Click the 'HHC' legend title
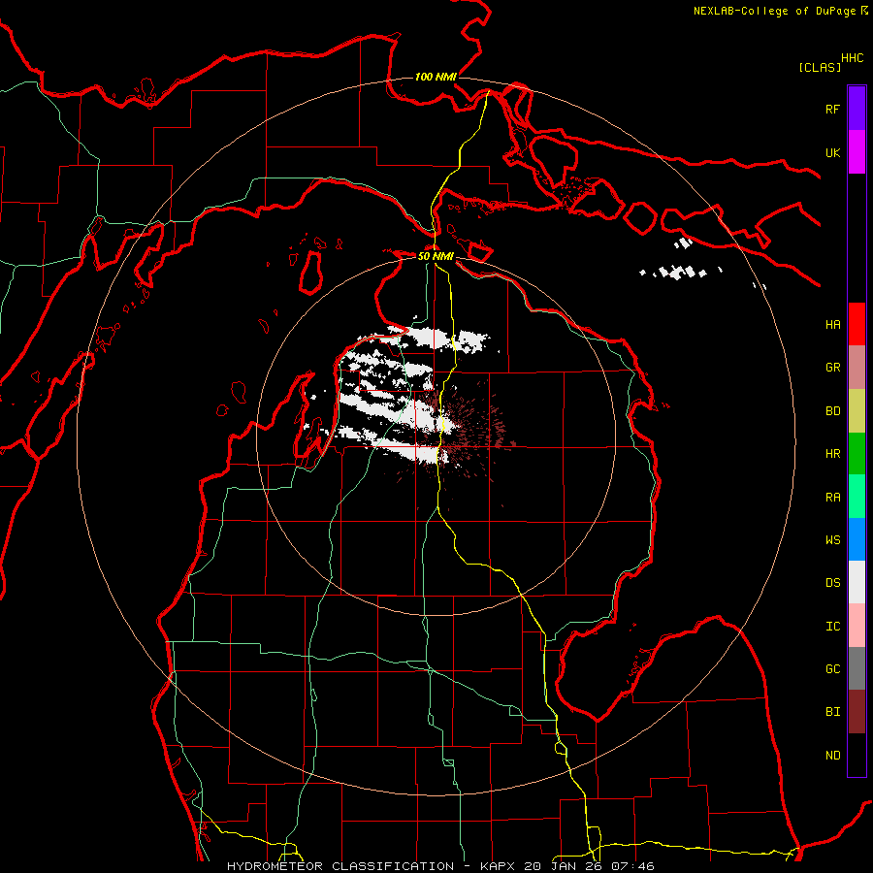The width and height of the screenshot is (873, 873). click(853, 58)
